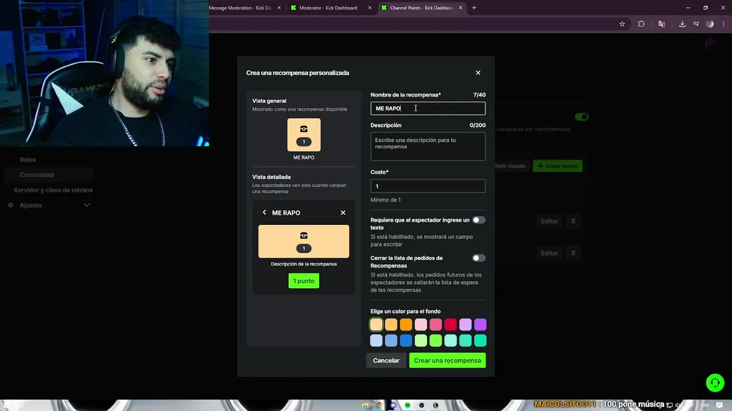Open Discord from taskbar
The image size is (732, 411).
(393, 405)
